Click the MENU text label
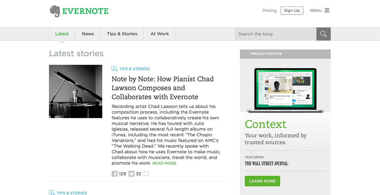Viewport: 380px width, 195px height. tap(316, 11)
